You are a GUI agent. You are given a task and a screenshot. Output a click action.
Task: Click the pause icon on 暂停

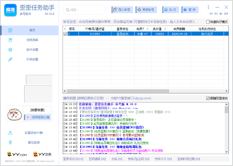[185, 10]
